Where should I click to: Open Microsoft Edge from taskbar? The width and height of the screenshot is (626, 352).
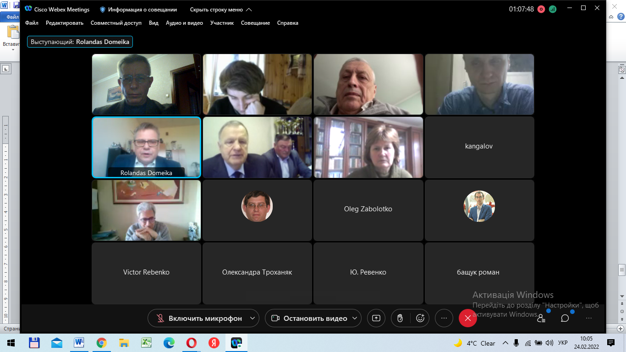click(x=169, y=343)
